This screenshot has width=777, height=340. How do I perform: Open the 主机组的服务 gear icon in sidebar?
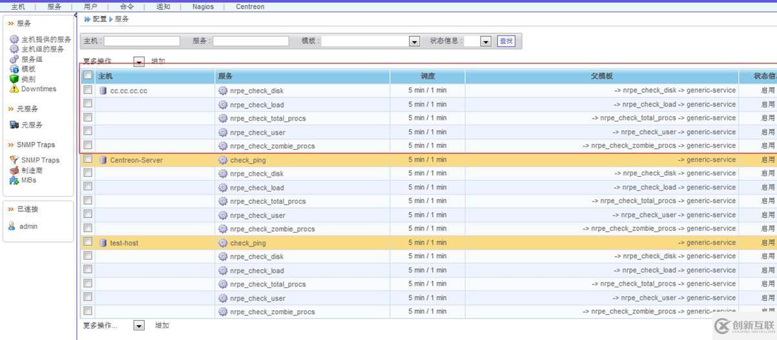pos(14,49)
